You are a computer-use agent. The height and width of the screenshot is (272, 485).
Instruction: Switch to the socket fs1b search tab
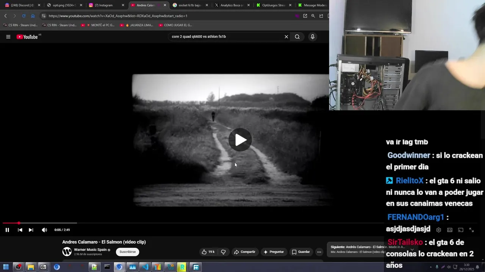coord(189,5)
